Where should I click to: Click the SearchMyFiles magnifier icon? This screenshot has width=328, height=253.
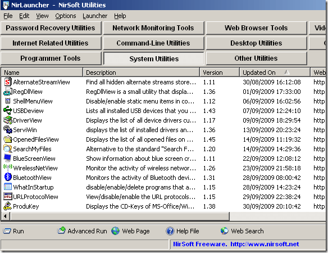(x=8, y=148)
